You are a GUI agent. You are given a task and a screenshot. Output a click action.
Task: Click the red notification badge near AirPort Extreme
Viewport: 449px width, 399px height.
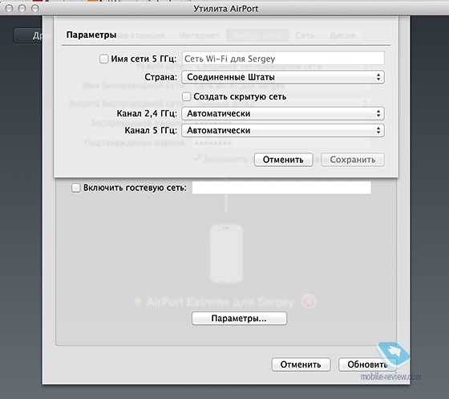coord(309,302)
